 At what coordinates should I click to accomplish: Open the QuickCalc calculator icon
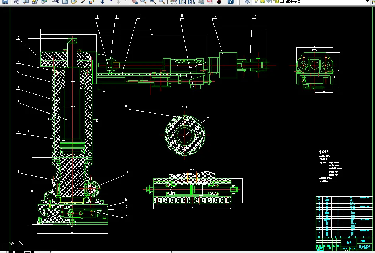click(x=219, y=2)
